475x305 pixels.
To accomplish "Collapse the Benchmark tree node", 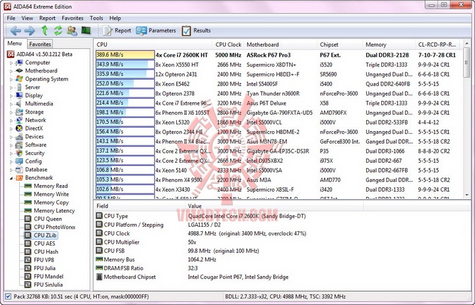I will pos(11,178).
